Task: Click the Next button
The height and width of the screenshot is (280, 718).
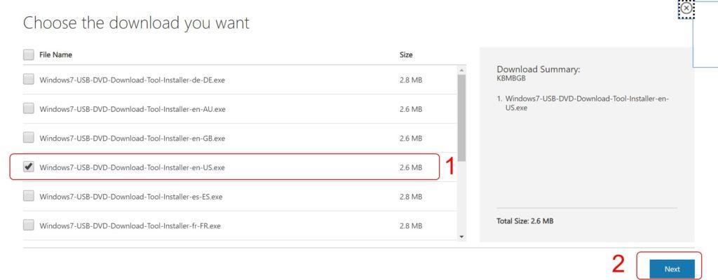Action: 672,269
